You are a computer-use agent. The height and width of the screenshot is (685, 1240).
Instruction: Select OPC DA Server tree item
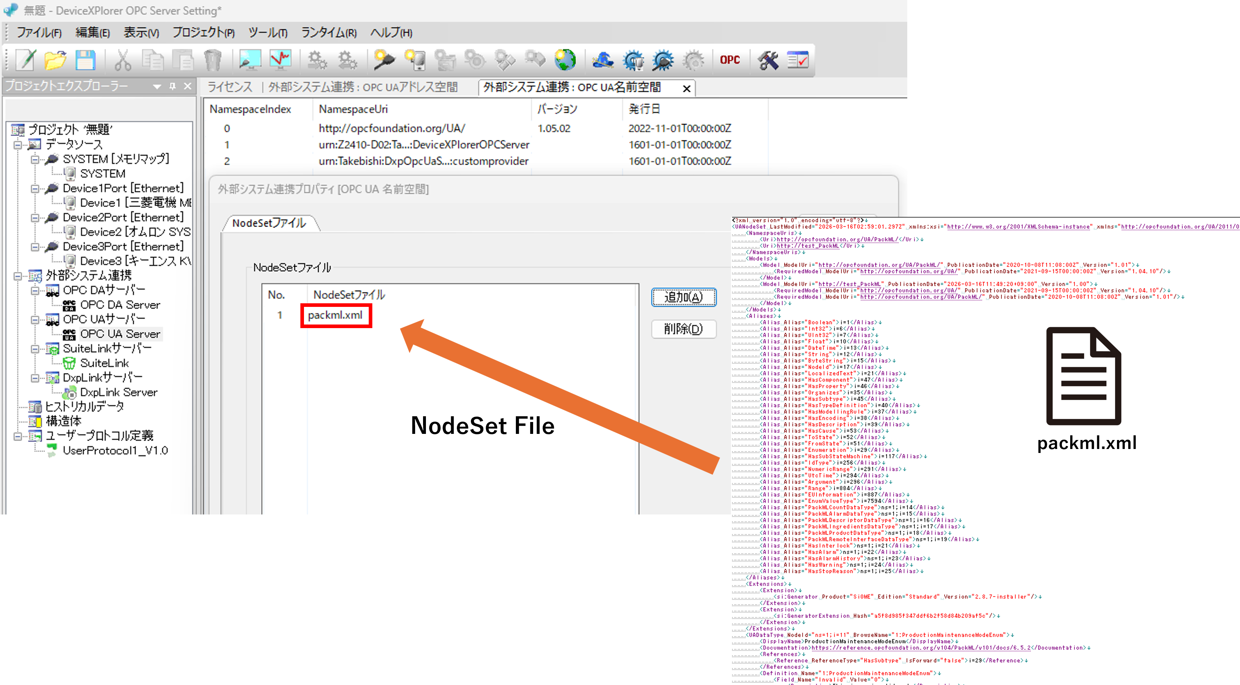click(120, 305)
